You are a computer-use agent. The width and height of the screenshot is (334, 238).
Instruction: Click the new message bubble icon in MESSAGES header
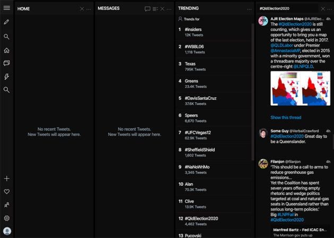pos(147,8)
